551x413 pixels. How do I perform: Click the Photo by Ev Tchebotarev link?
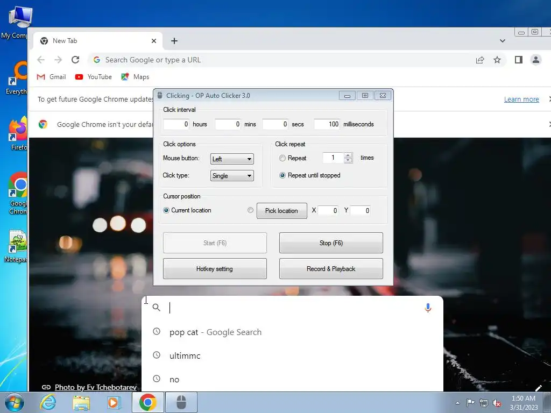(x=96, y=387)
